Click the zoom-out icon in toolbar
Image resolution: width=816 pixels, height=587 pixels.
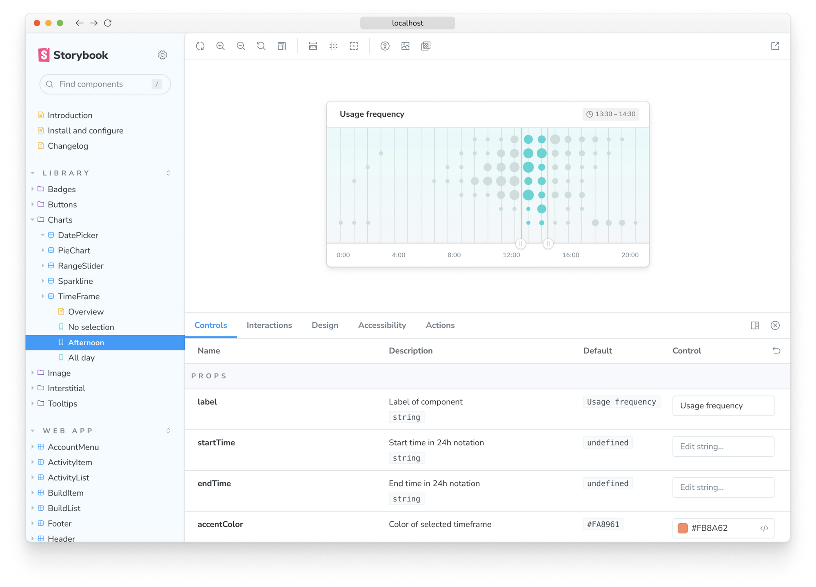click(x=242, y=46)
